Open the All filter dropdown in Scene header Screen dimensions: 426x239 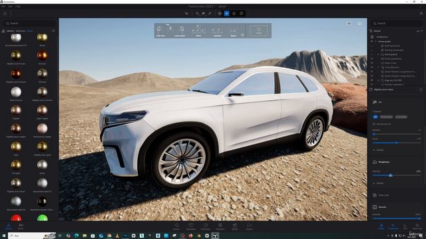(420, 31)
